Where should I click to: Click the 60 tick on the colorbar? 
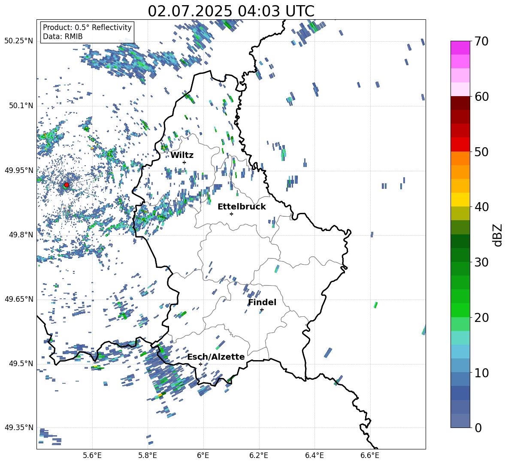pyautogui.click(x=481, y=97)
